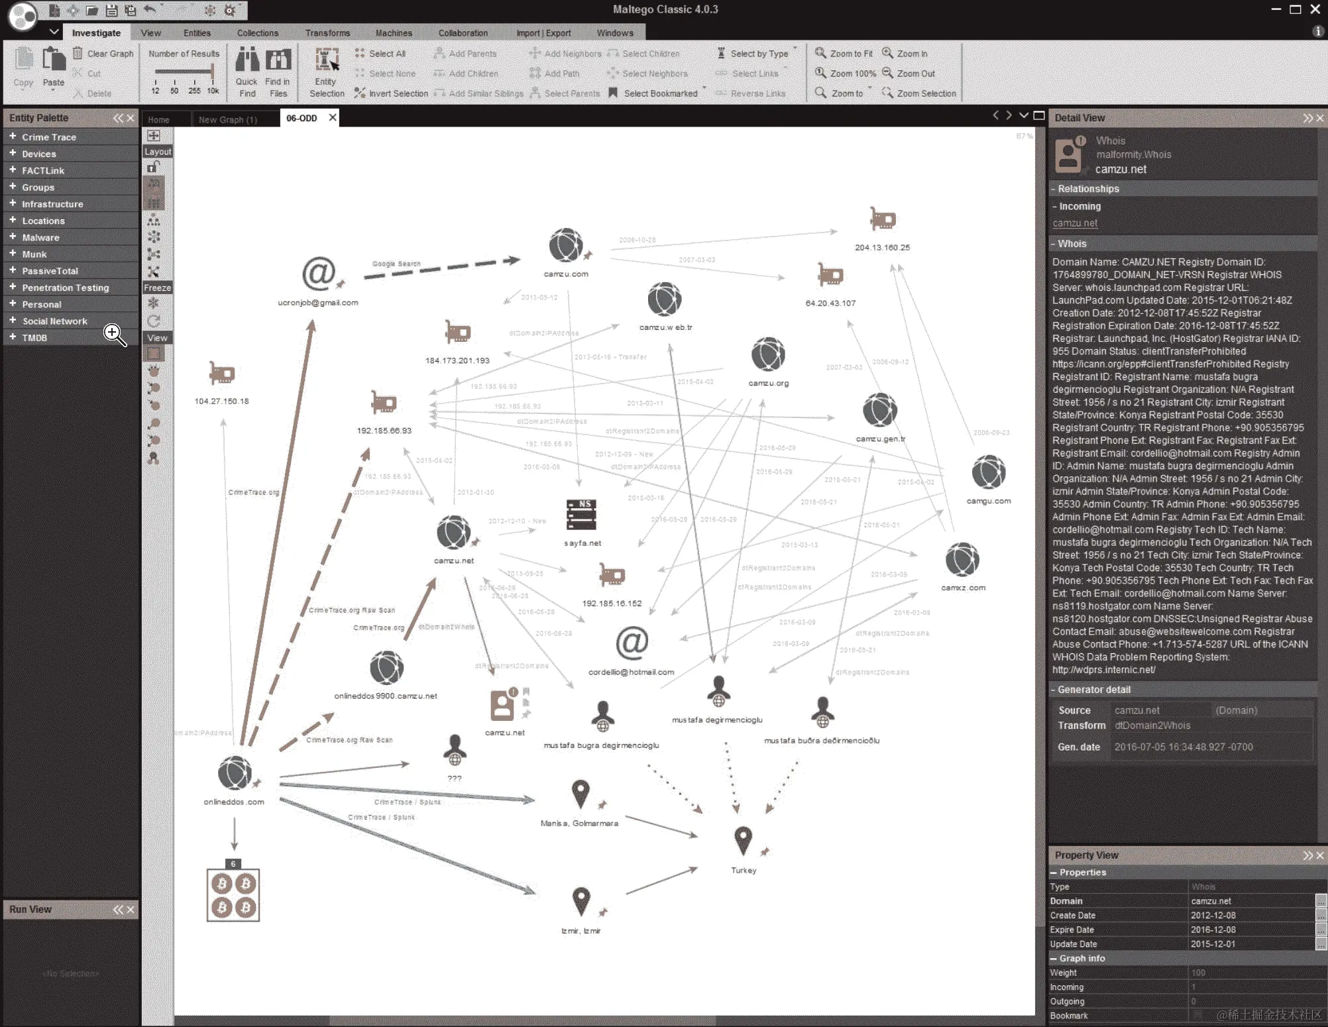The width and height of the screenshot is (1328, 1027).
Task: Open the Transforms ribbon tab
Action: pos(327,32)
